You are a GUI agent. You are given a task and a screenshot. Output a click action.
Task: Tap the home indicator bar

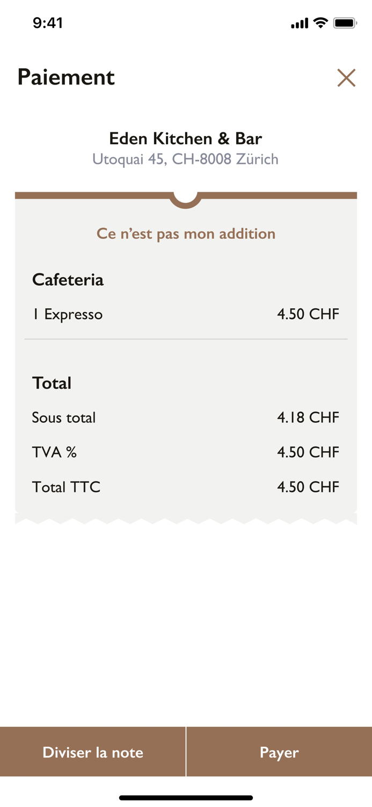(186, 798)
